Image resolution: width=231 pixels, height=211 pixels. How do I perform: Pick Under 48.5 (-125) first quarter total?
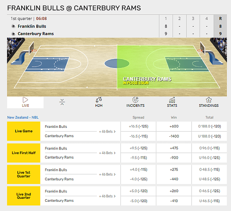pos(209,179)
